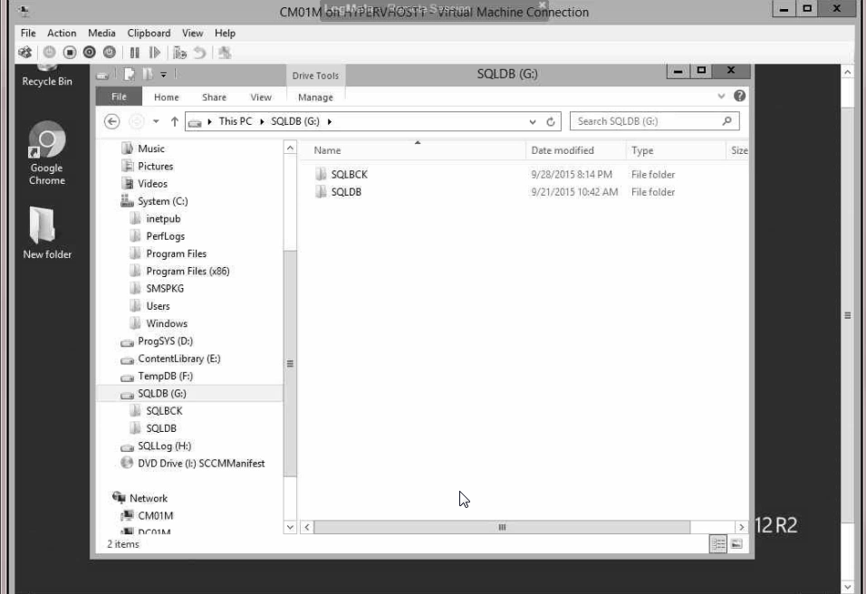Select ContentLibrary (E:) in navigation tree
Viewport: 866px width, 594px height.
[178, 359]
